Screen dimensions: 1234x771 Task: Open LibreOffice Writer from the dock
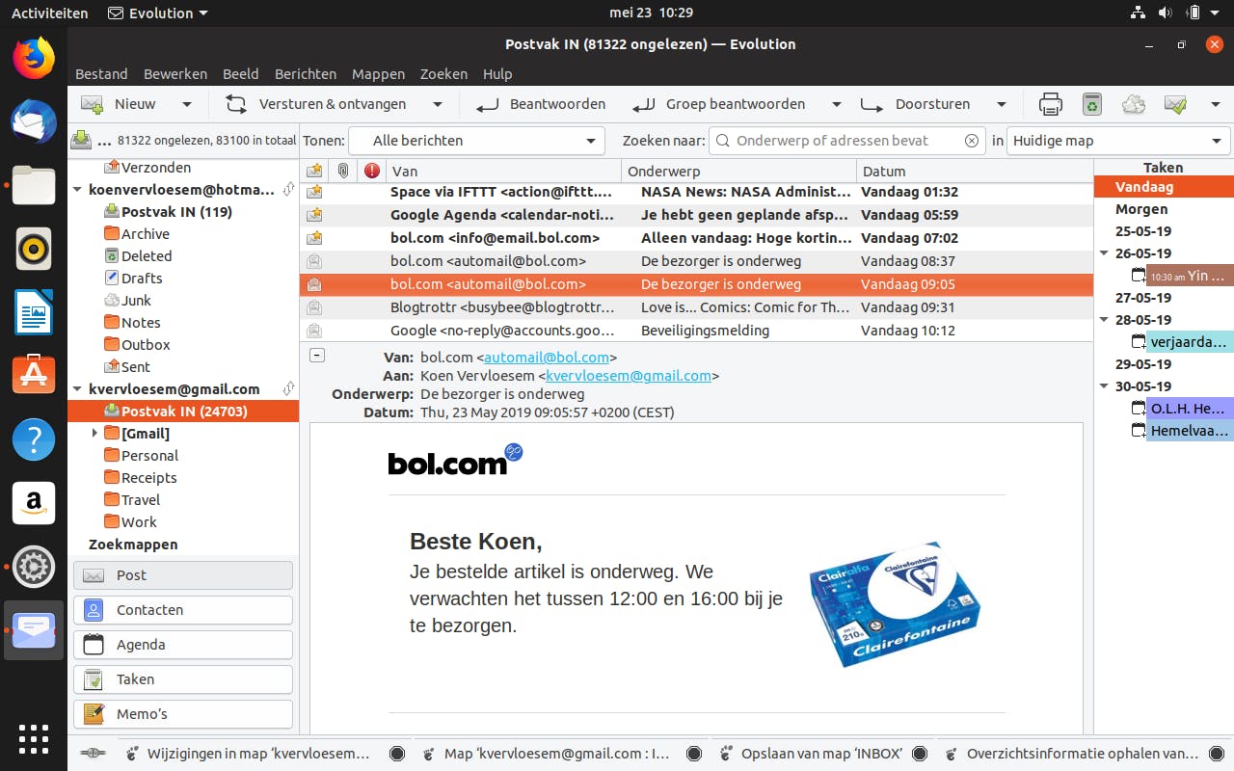34,312
